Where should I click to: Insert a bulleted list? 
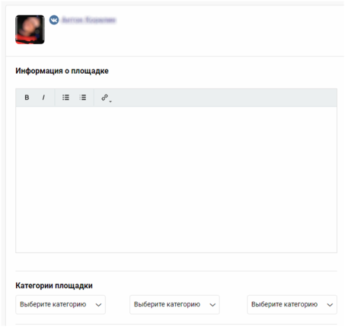pos(66,98)
